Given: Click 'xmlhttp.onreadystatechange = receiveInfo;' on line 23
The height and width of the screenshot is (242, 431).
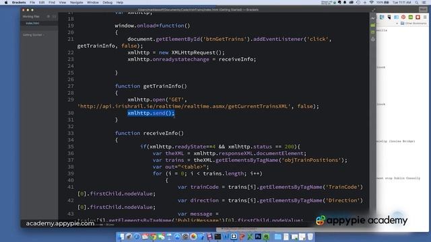Looking at the screenshot, I should tap(191, 59).
